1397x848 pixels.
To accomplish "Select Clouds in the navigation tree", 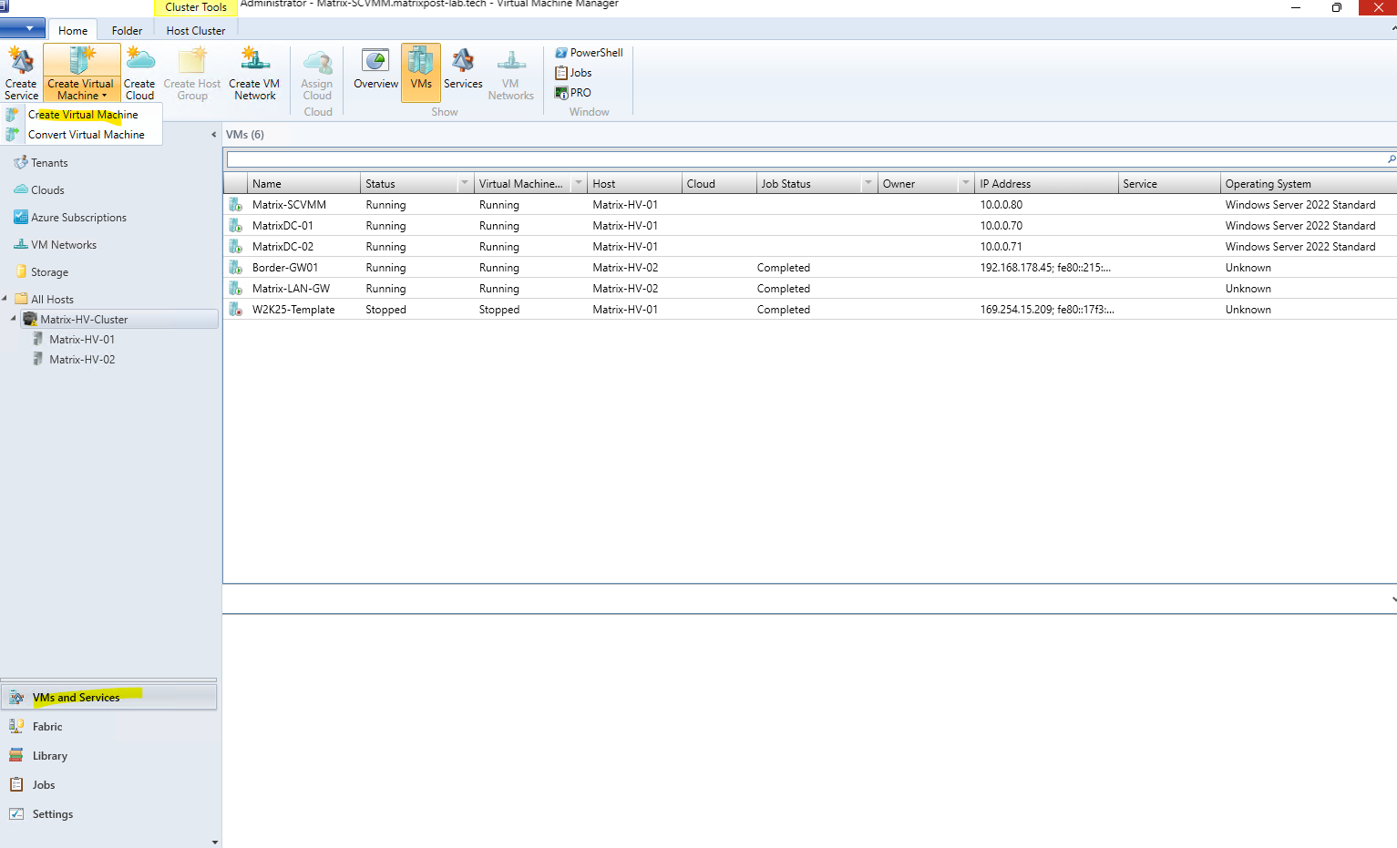I will click(47, 190).
